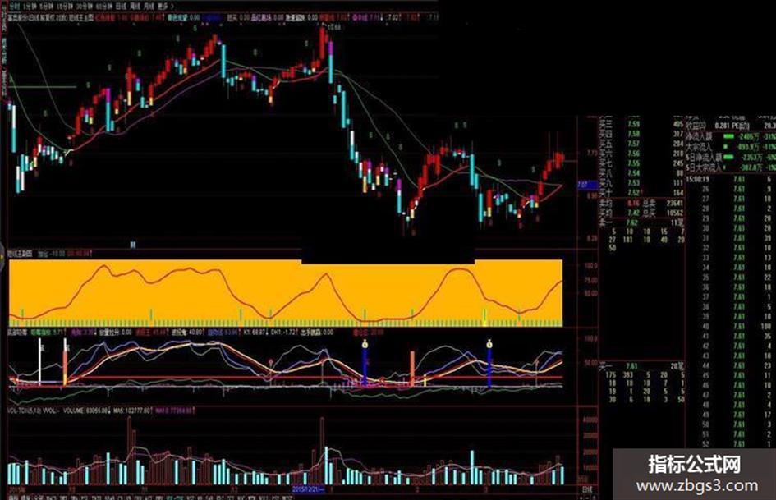This screenshot has width=776, height=500.
Task: Switch to the 日线 daily tab
Action: (x=121, y=7)
